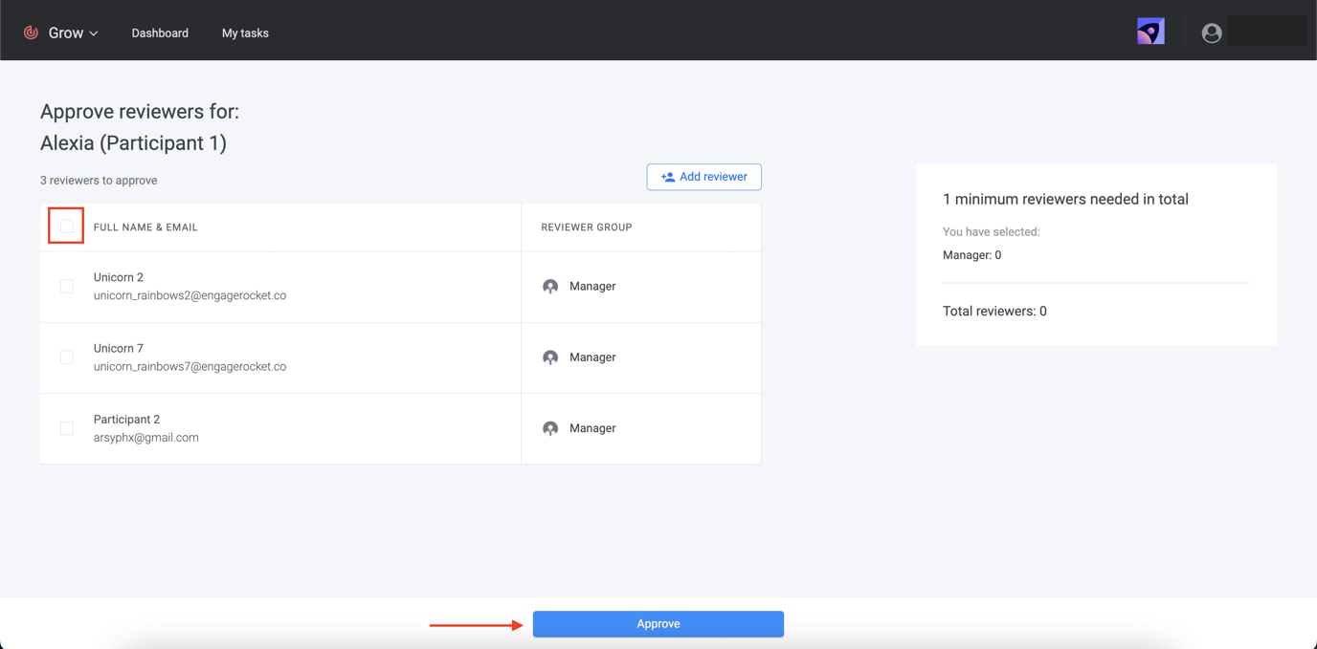
Task: Click the Grow logo icon
Action: (x=31, y=32)
